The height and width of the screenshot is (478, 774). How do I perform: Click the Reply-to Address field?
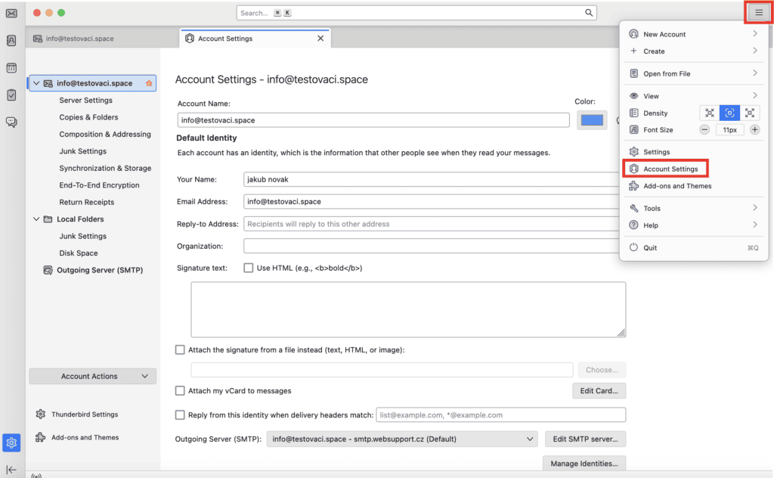tap(432, 224)
